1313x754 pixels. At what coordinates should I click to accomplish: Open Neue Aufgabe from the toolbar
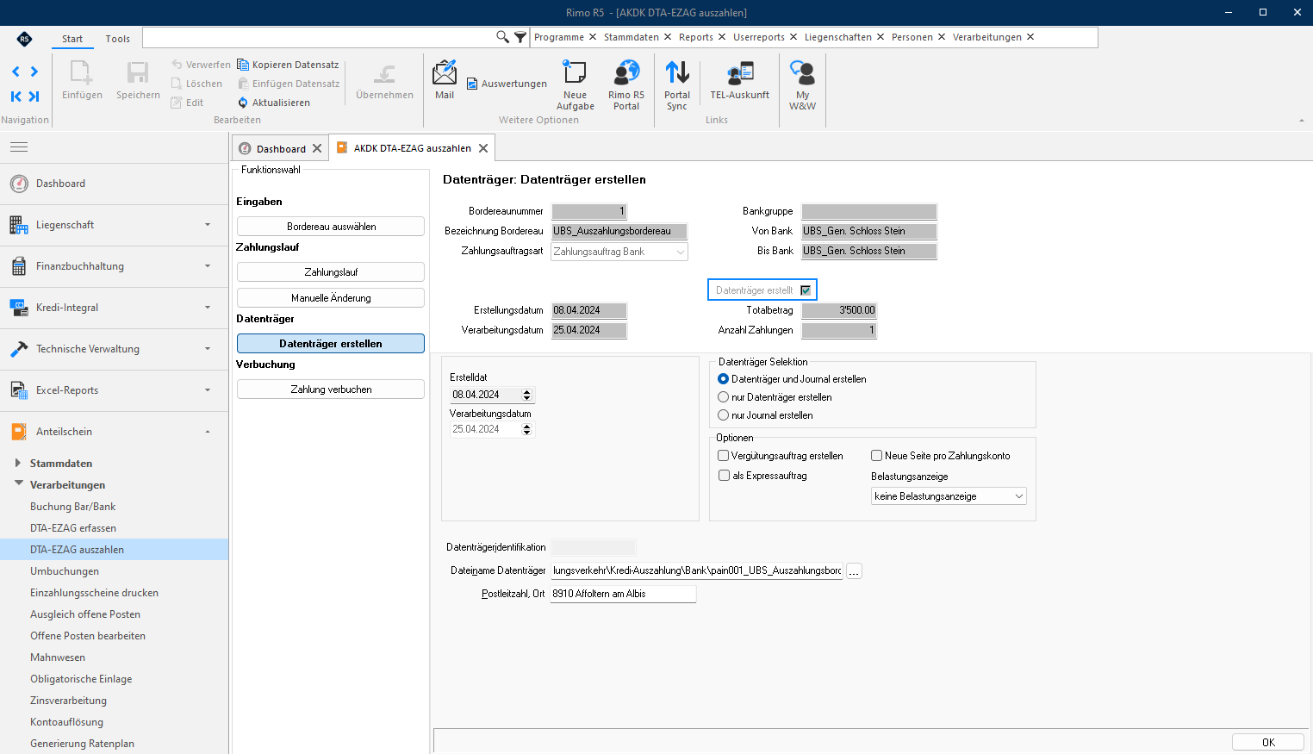click(x=575, y=85)
